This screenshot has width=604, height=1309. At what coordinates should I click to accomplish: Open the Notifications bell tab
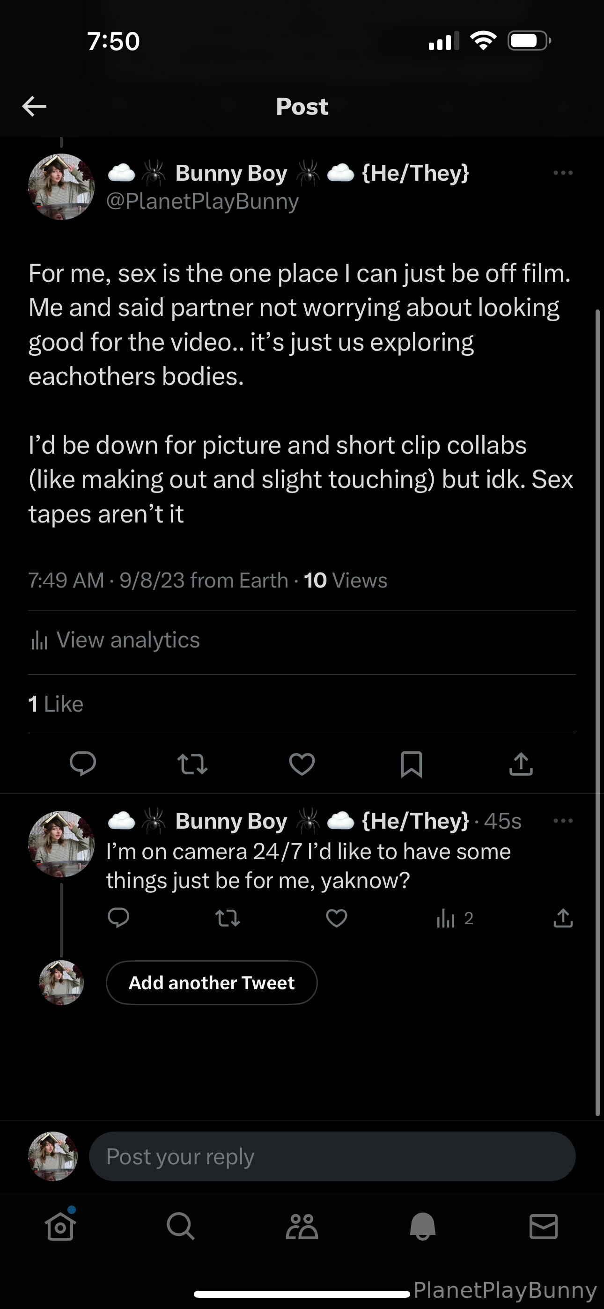click(422, 1227)
